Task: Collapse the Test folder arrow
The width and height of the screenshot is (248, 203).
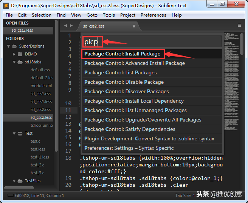Action: coord(14,134)
